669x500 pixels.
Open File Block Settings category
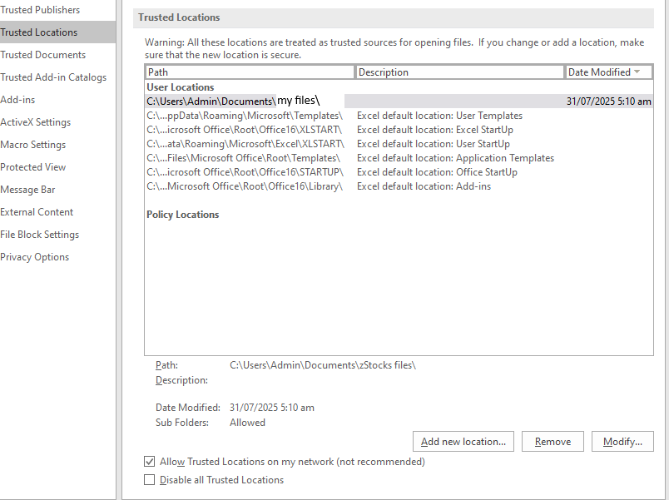tap(39, 235)
